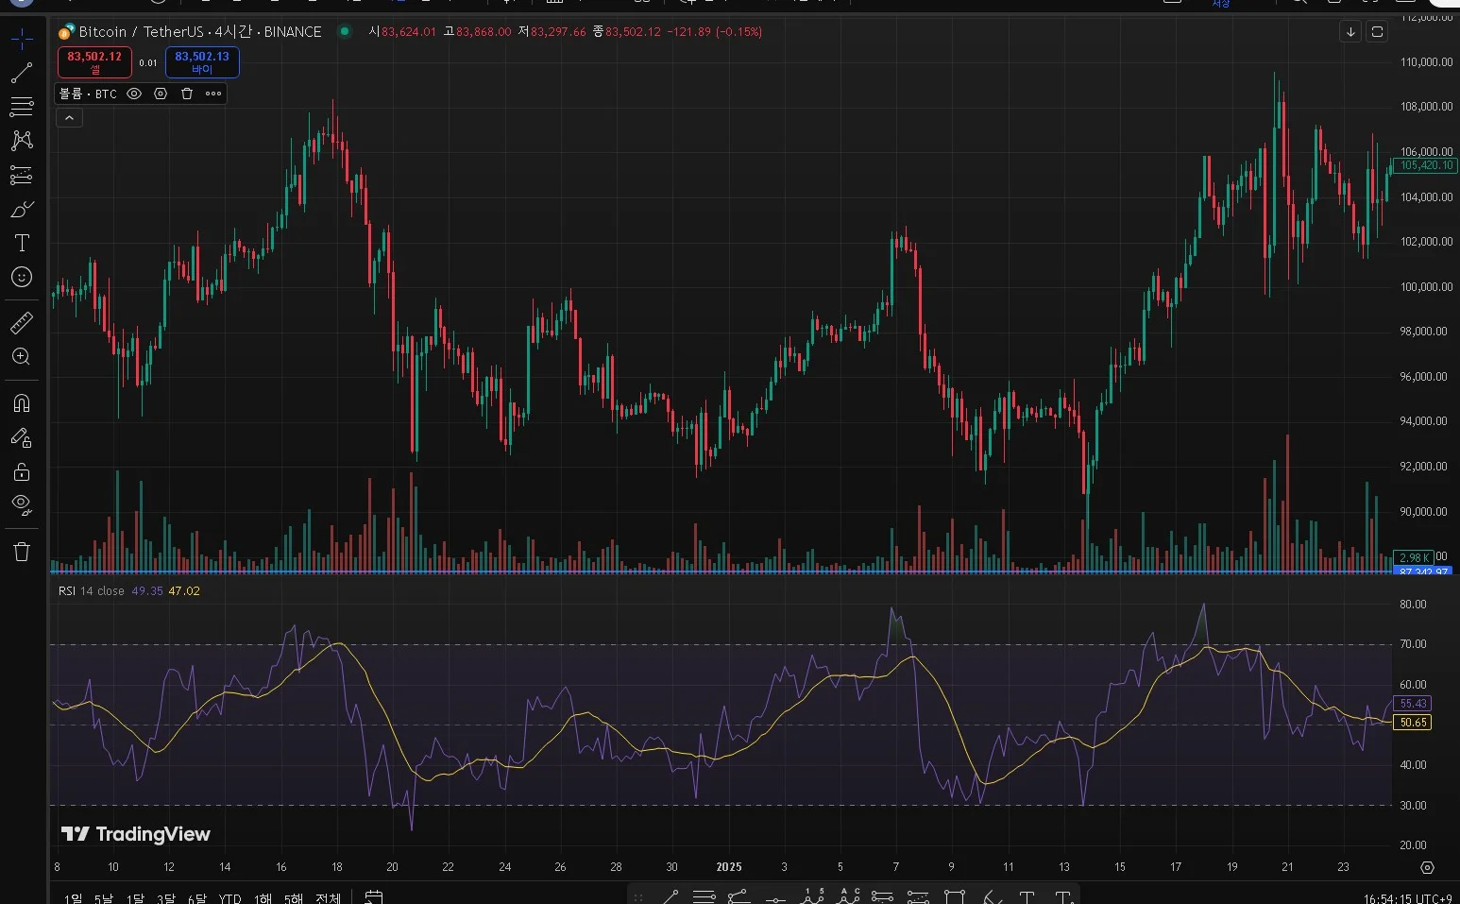The width and height of the screenshot is (1460, 904).
Task: Toggle hide all drawings eye icon
Action: (22, 503)
